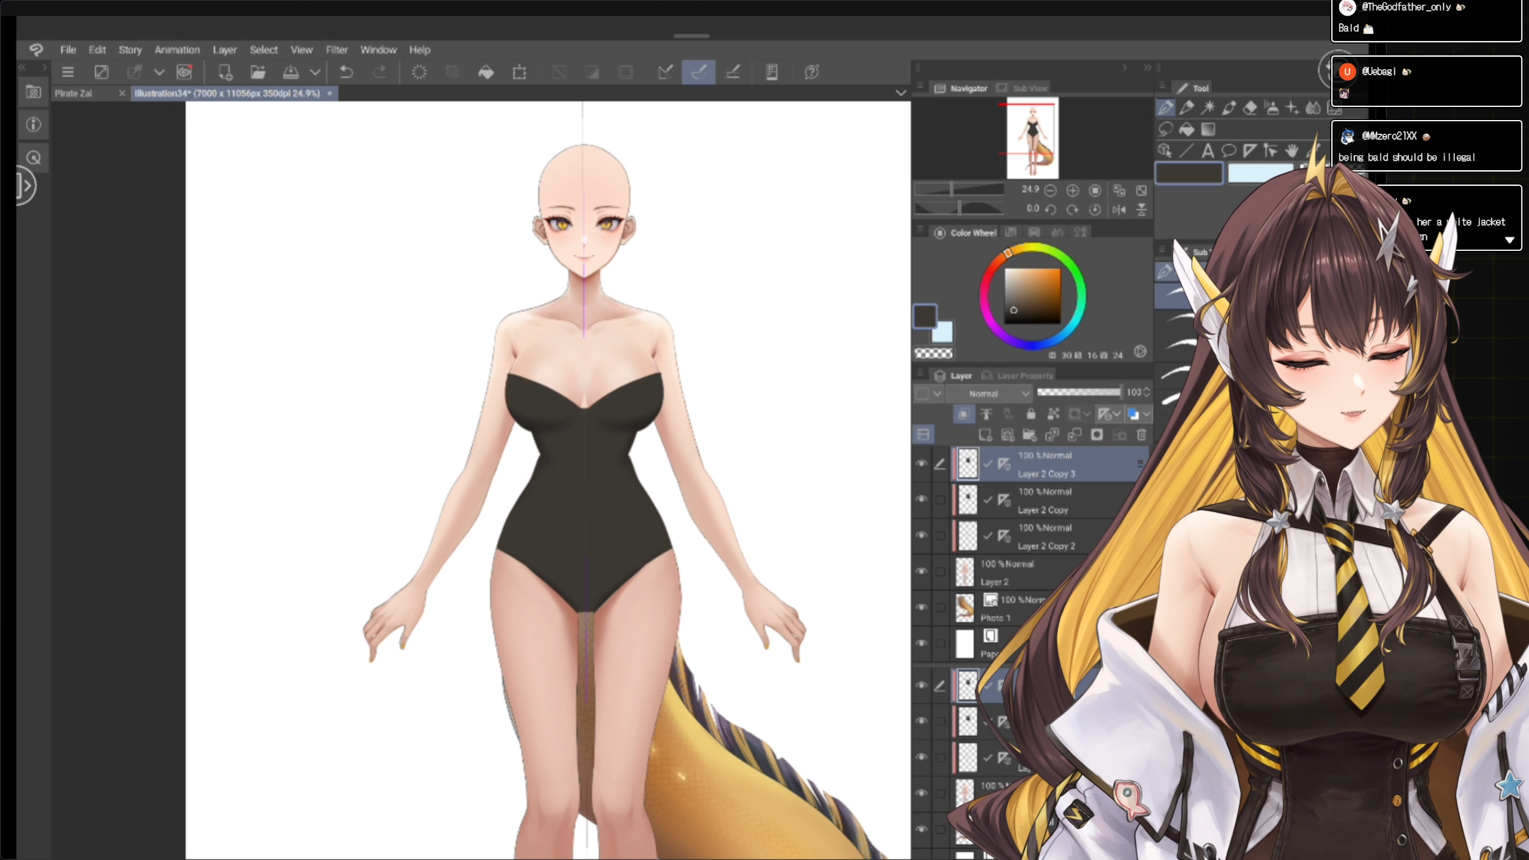Hide the Layer 2 Copy layer
Screen dimensions: 1529x860
[921, 499]
